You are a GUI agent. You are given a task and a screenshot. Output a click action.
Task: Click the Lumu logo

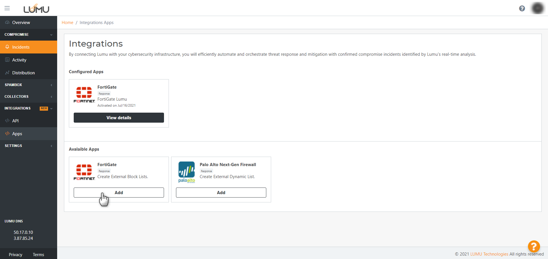tap(36, 9)
